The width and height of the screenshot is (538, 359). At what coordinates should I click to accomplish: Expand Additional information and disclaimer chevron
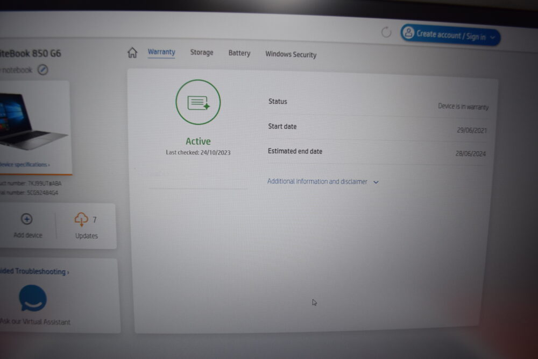376,182
